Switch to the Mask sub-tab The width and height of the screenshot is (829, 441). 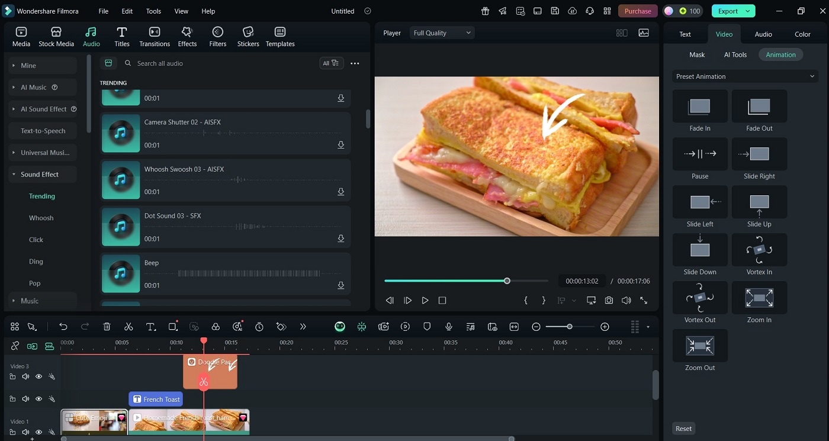point(697,54)
